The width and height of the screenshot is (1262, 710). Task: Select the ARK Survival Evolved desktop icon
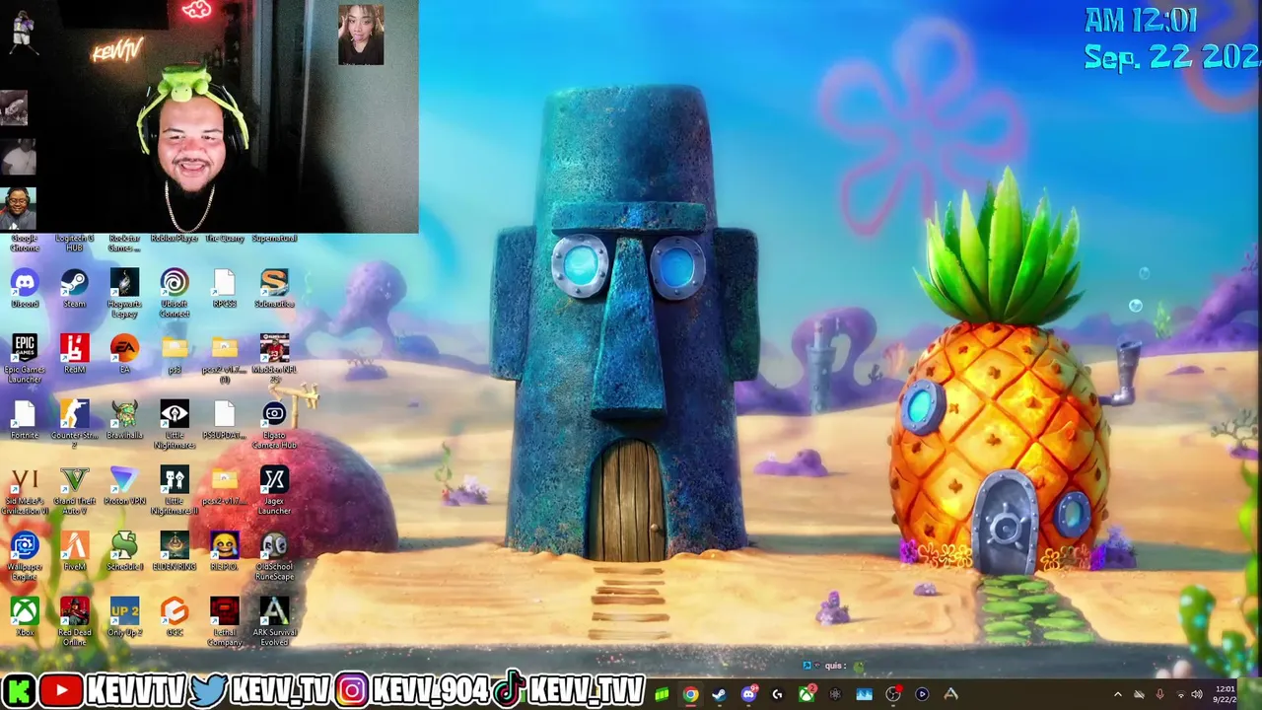point(274,623)
